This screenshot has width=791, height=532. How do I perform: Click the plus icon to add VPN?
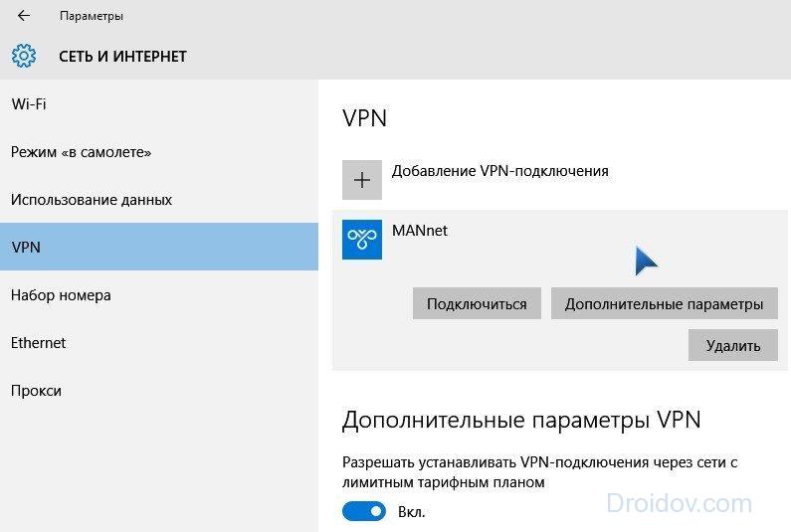362,180
